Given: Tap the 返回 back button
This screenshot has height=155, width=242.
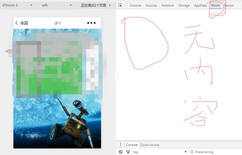Looking at the screenshot, I should tap(22, 23).
